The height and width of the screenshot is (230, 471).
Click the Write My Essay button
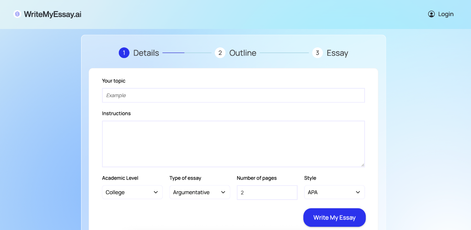pyautogui.click(x=334, y=218)
